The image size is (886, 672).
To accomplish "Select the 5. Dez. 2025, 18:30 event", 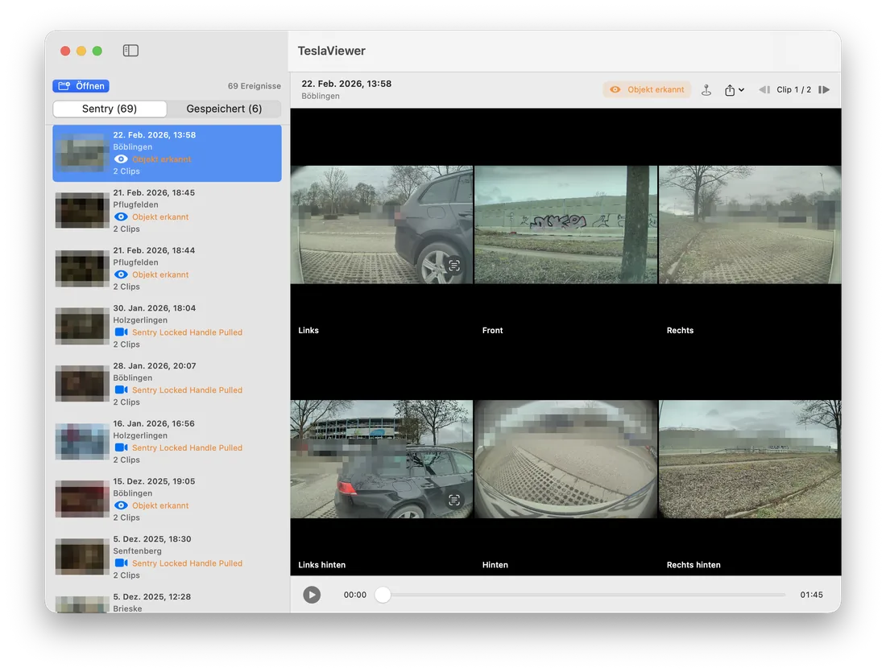I will pos(167,557).
